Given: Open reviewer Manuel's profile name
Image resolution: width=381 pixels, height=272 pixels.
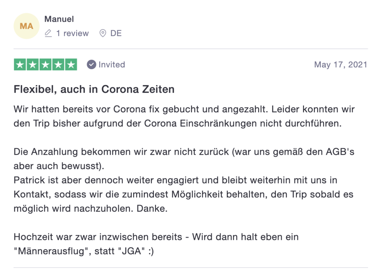Looking at the screenshot, I should tap(59, 19).
